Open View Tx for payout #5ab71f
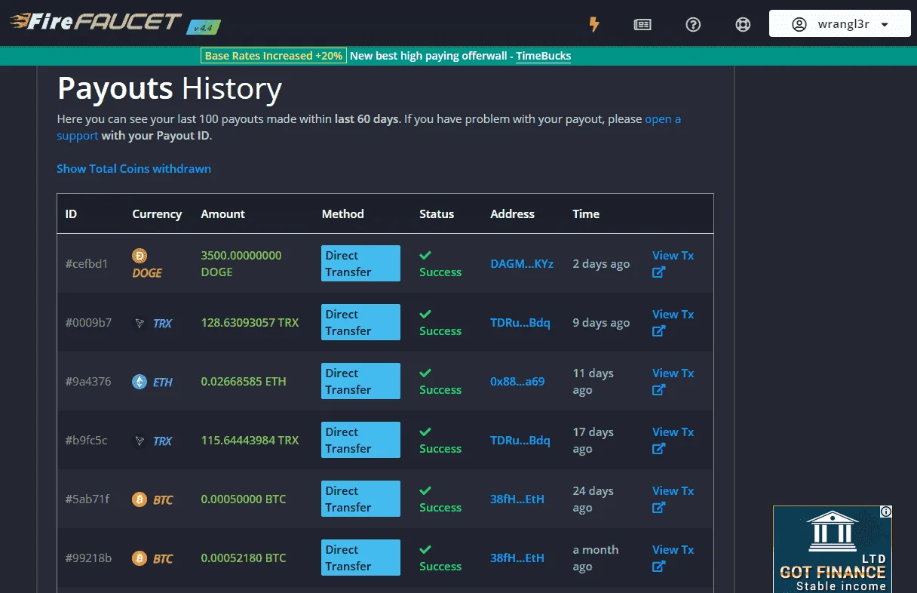The width and height of the screenshot is (917, 593). tap(673, 499)
